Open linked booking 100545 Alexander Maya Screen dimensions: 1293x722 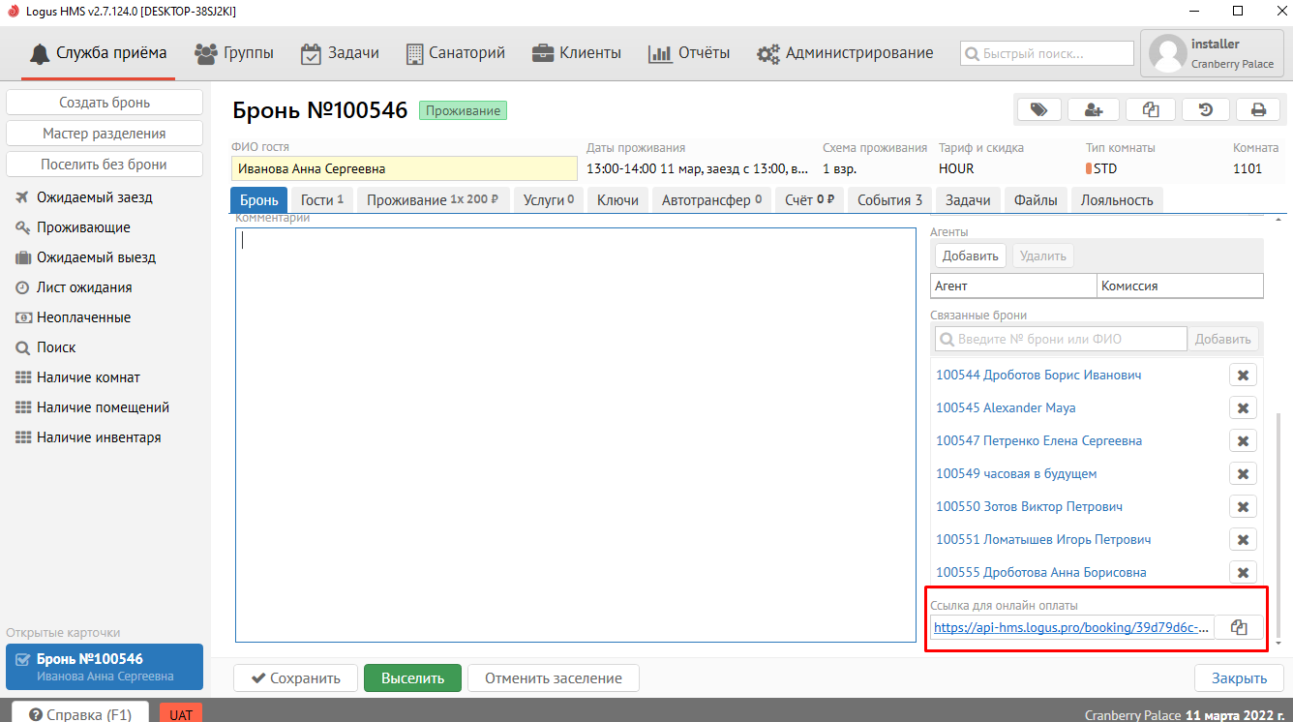click(1006, 407)
